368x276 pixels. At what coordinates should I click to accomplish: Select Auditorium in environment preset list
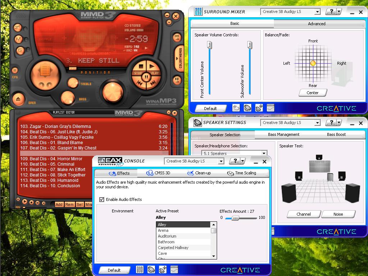tap(183, 236)
